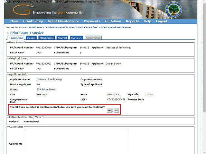Click New Award Schedule No value 3

pyautogui.click(x=80, y=53)
